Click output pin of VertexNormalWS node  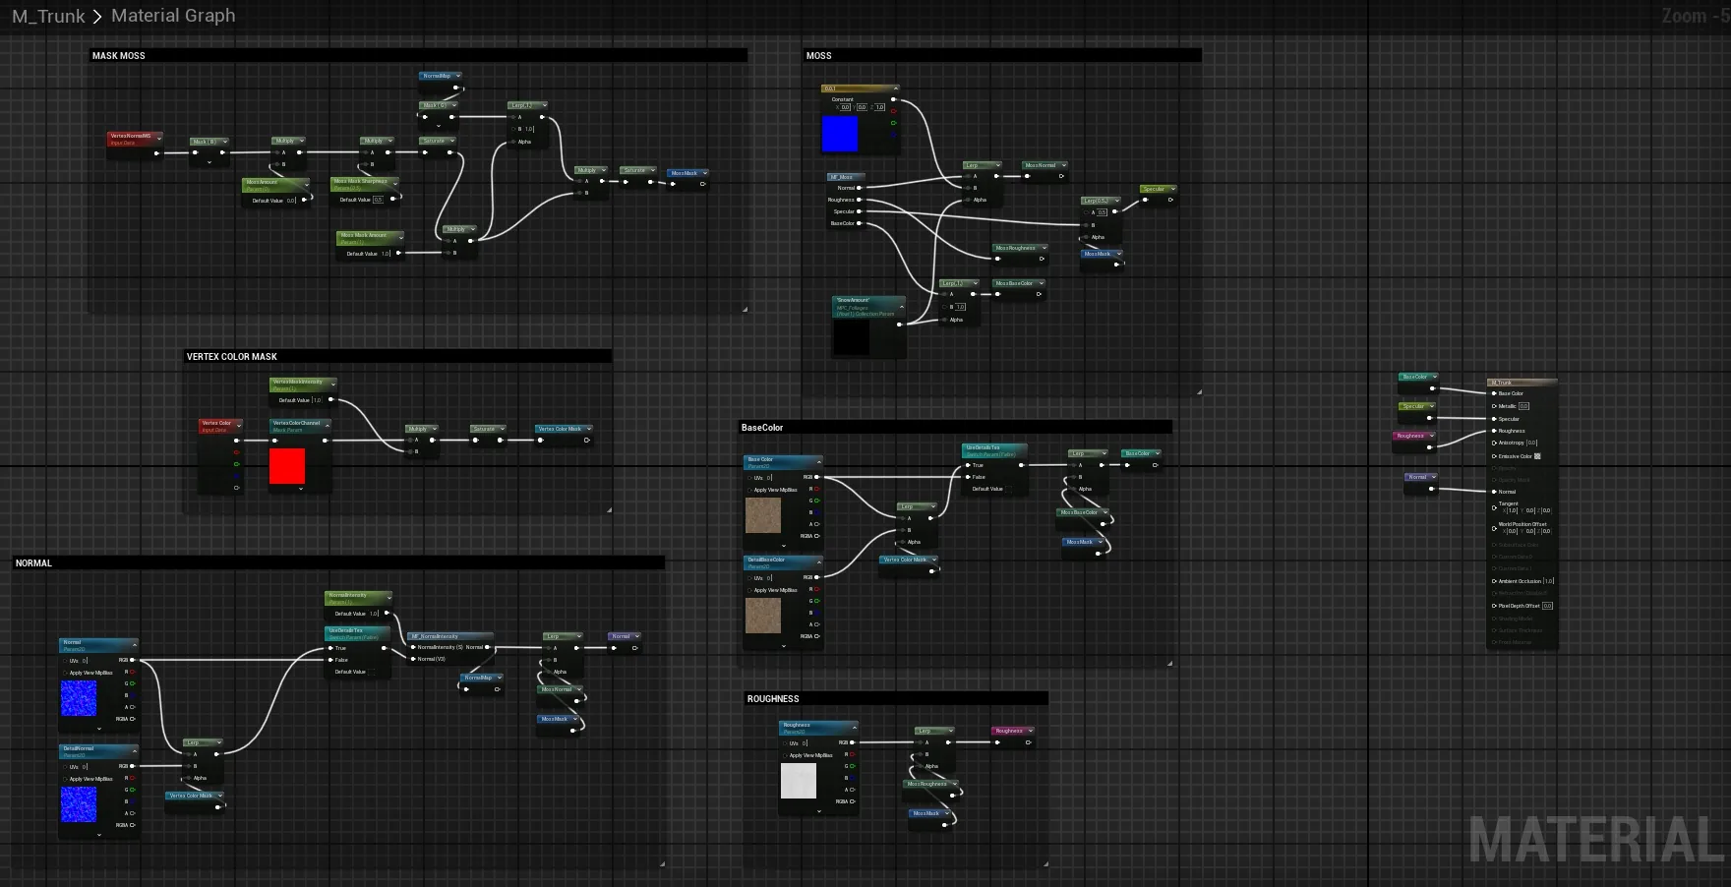pos(156,152)
